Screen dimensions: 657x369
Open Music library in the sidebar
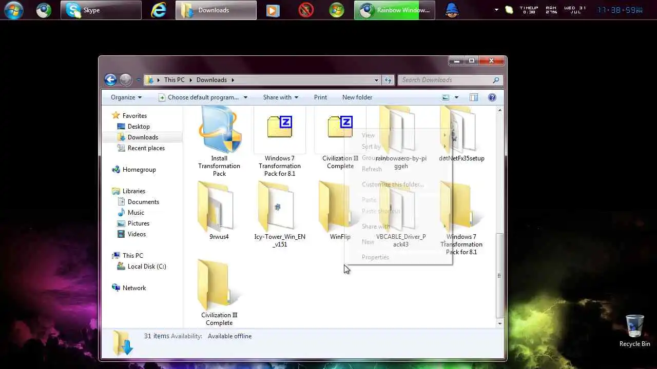coord(136,213)
